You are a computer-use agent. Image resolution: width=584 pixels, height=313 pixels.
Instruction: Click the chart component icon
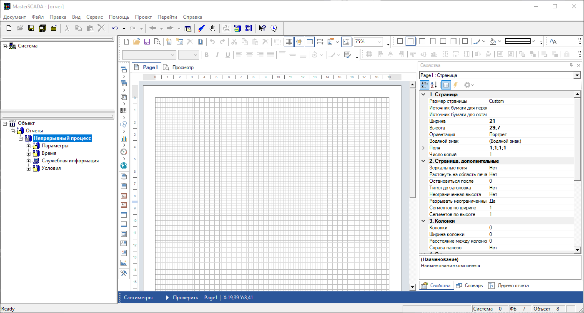point(124,138)
